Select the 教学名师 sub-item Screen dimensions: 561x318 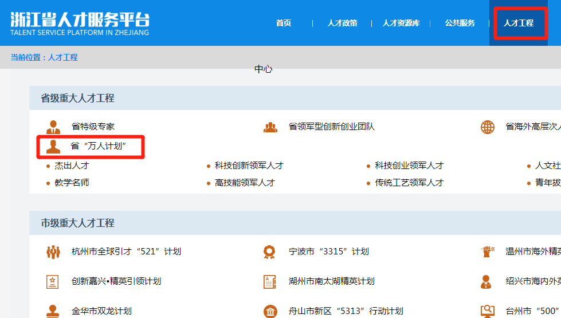[x=72, y=183]
